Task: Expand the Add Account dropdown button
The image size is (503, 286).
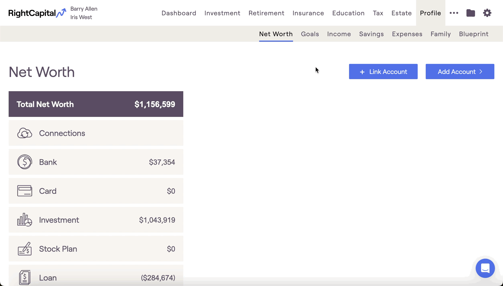Action: (460, 71)
